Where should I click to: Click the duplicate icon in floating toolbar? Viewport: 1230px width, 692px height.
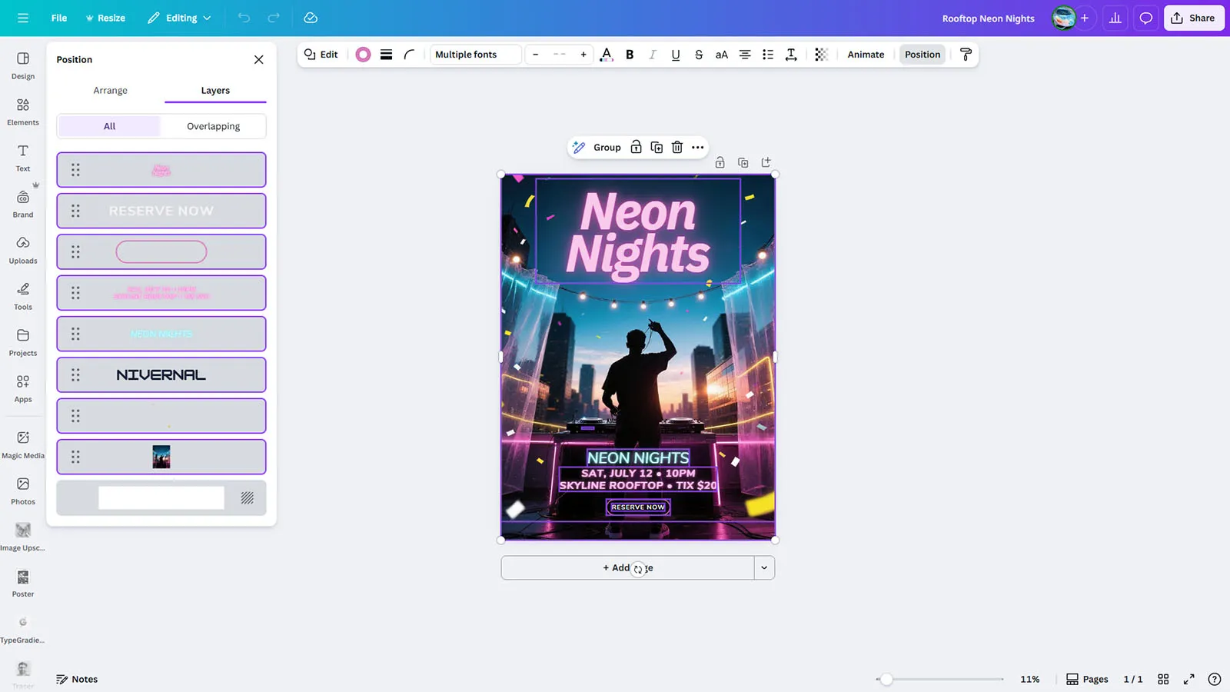pos(657,147)
